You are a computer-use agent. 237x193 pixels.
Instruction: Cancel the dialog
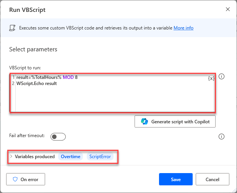pyautogui.click(x=213, y=179)
